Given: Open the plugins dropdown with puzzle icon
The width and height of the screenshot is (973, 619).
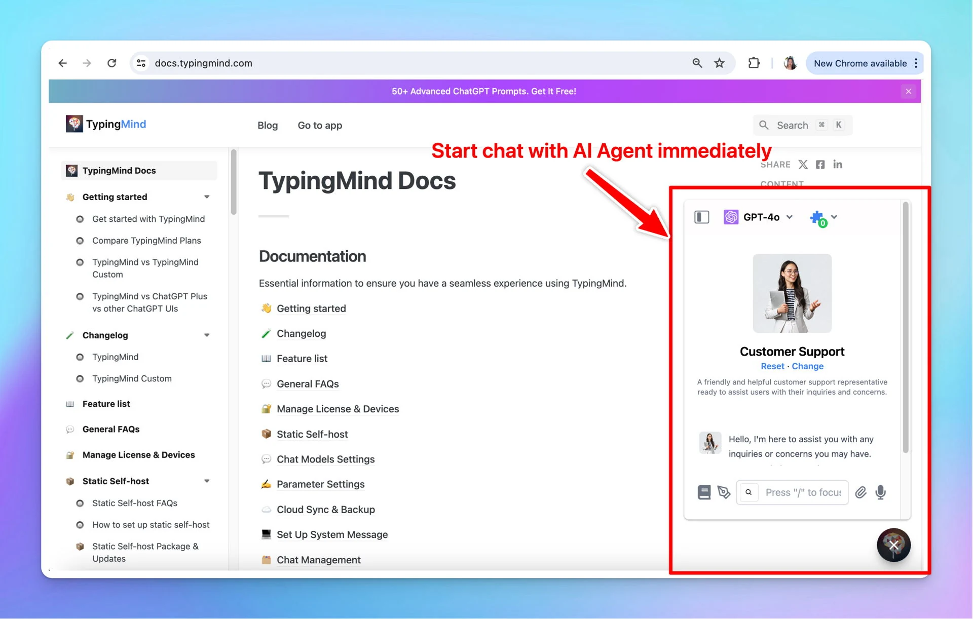Looking at the screenshot, I should [824, 218].
